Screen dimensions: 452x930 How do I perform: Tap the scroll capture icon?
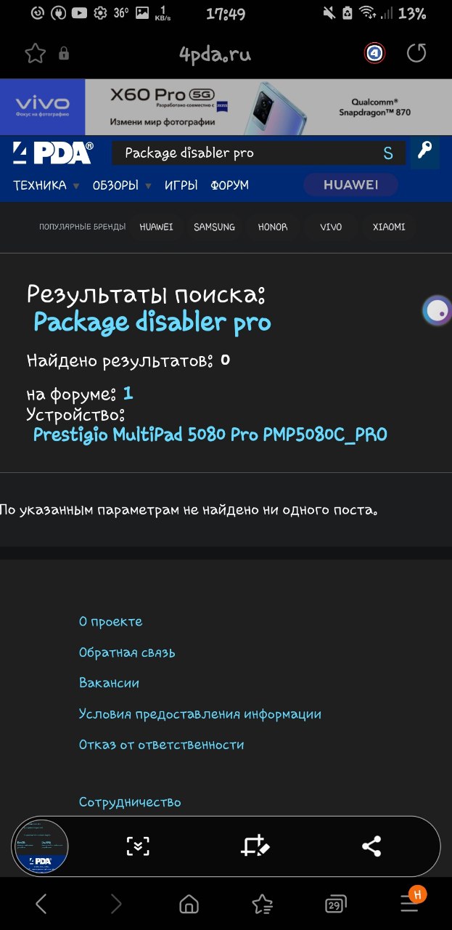(x=138, y=846)
